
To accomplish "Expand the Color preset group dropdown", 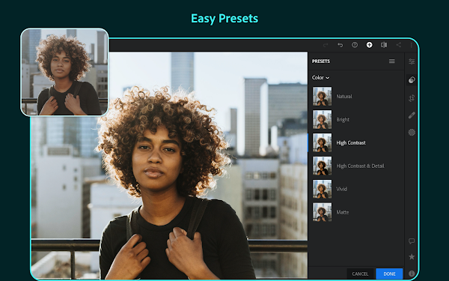I will point(320,78).
